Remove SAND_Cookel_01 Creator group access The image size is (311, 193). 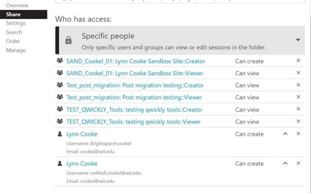[x=298, y=61]
